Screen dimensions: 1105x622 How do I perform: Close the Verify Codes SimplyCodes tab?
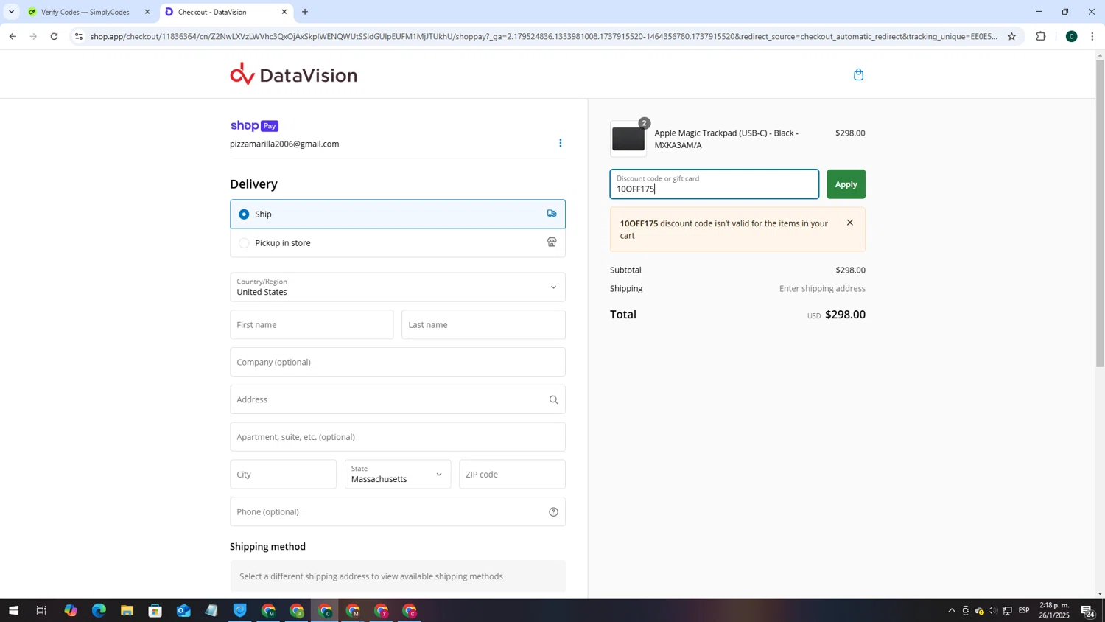147,12
